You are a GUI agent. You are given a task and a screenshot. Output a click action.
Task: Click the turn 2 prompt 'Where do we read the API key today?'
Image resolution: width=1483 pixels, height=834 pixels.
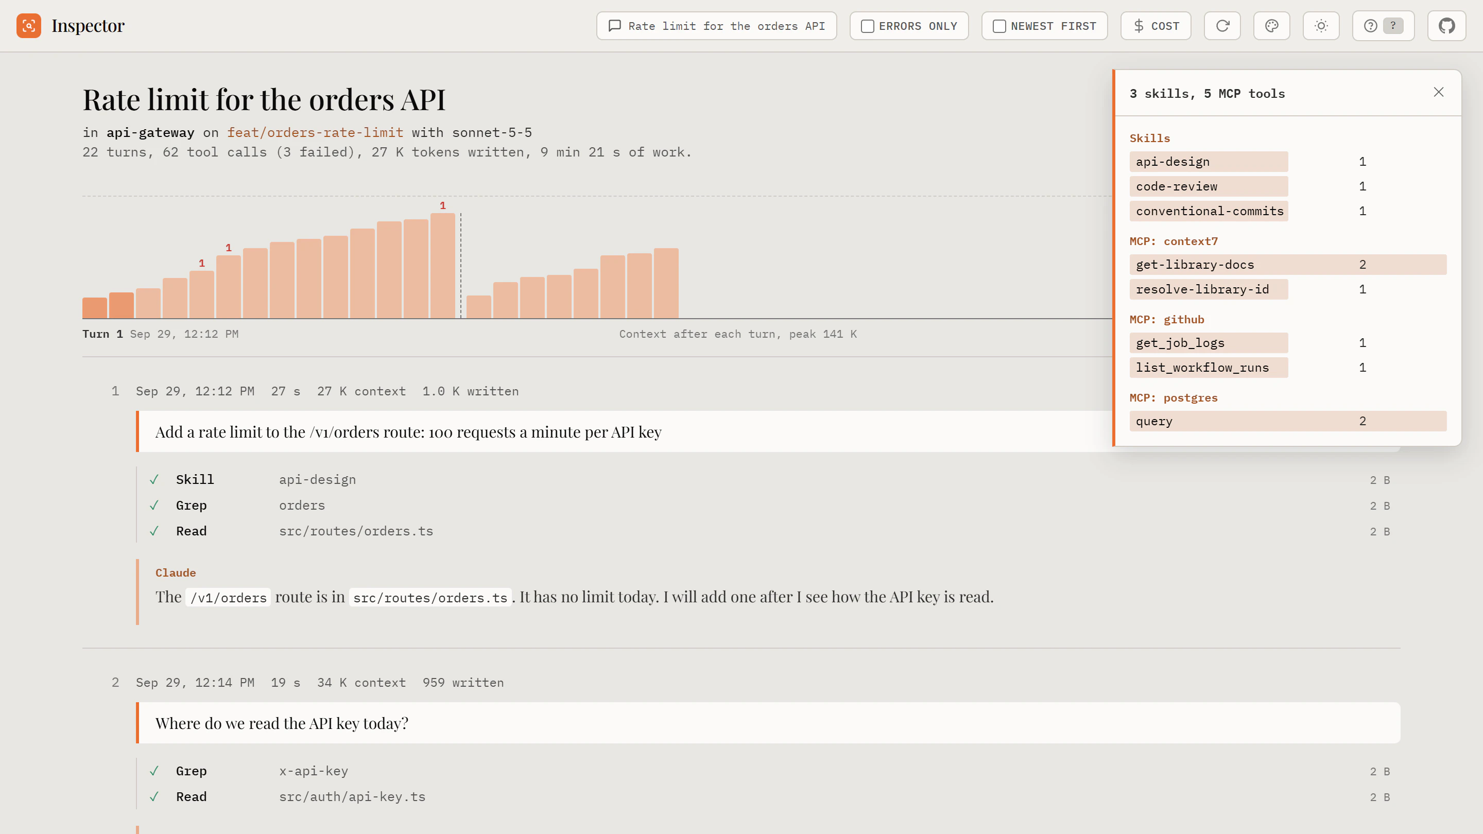tap(768, 723)
